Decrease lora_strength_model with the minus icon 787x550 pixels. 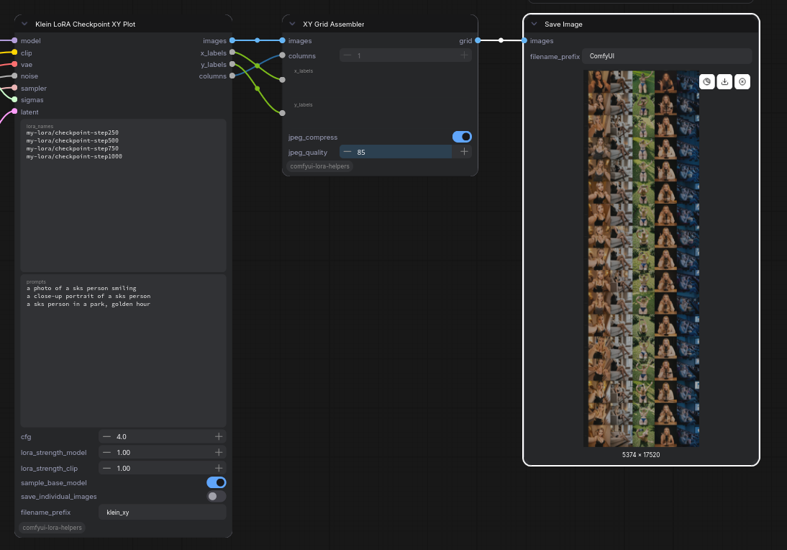pyautogui.click(x=106, y=453)
